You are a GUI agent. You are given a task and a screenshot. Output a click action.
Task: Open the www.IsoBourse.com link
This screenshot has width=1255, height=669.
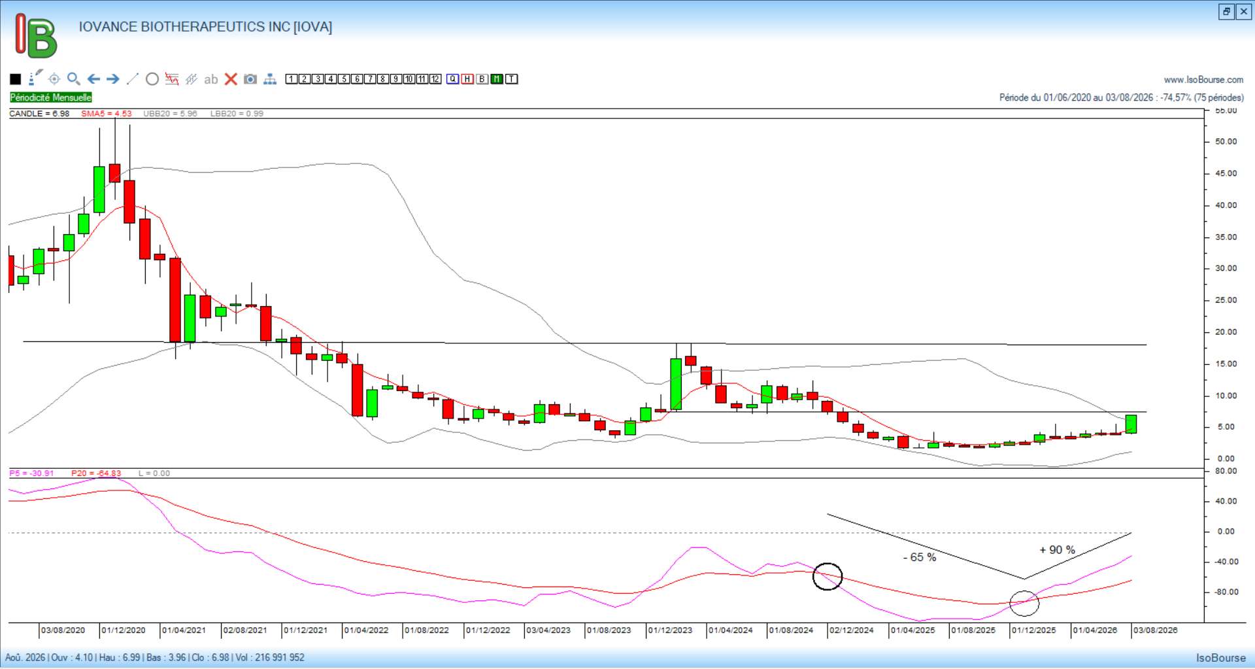tap(1203, 80)
